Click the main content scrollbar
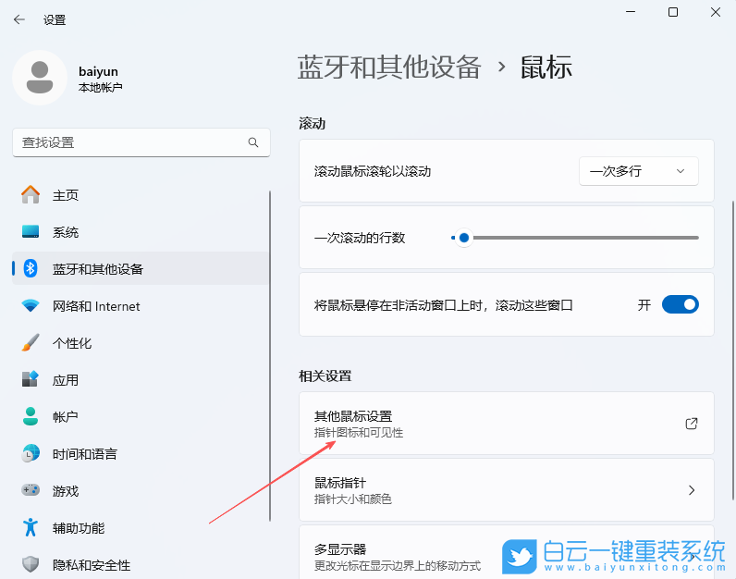736x579 pixels. coord(732,351)
